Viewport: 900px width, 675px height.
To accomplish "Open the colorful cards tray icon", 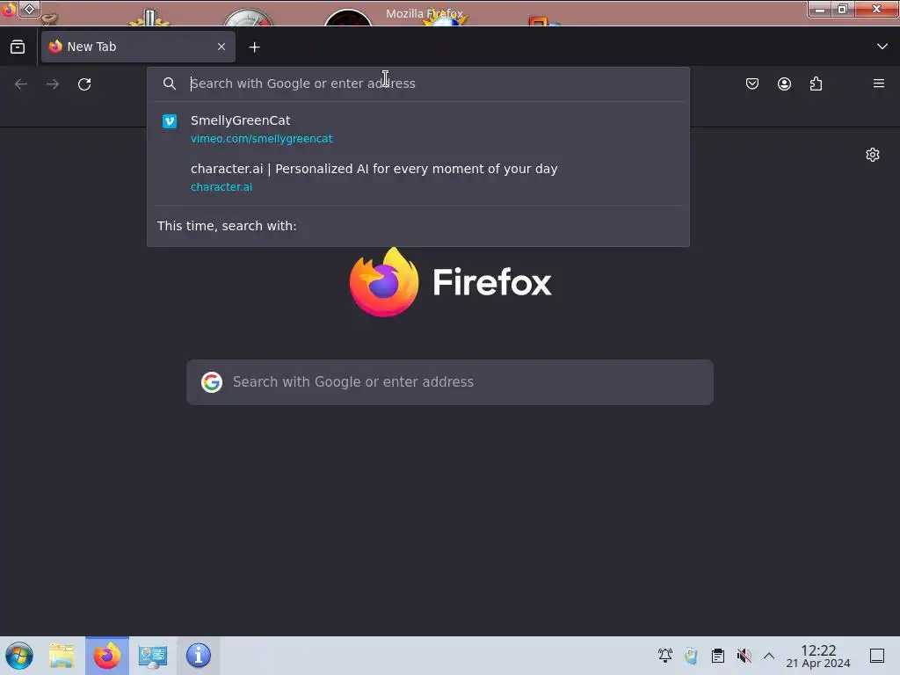I will 691,656.
